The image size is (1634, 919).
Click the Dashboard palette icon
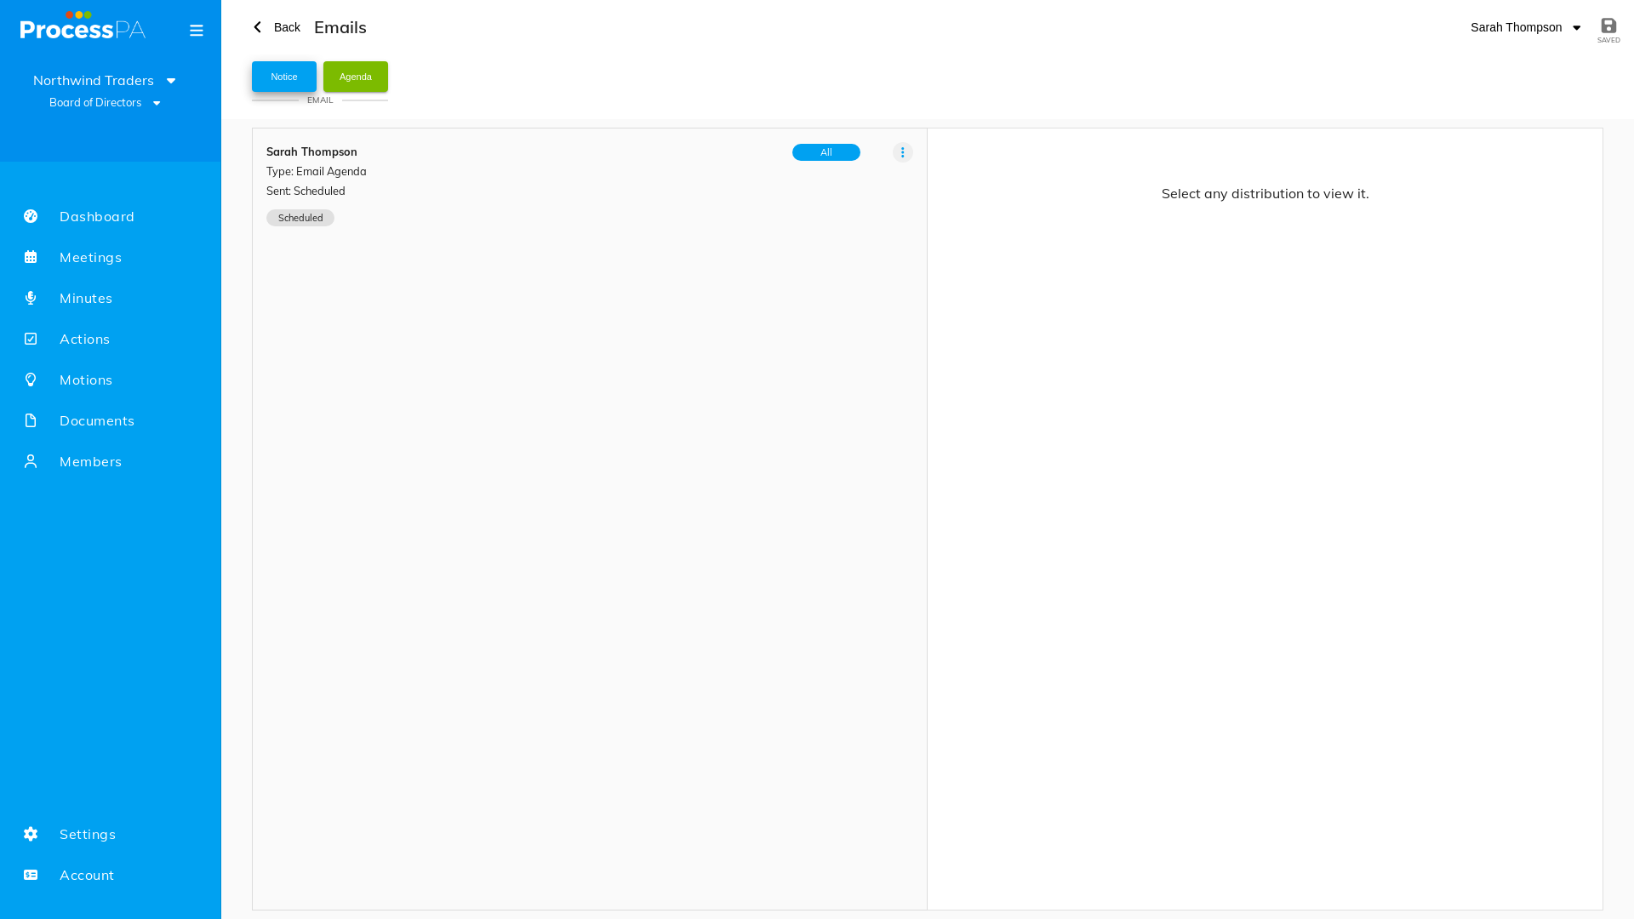(31, 216)
